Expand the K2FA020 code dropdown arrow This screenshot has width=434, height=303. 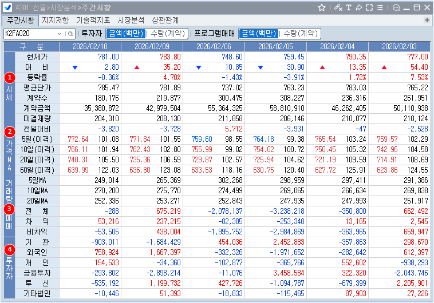[60, 34]
